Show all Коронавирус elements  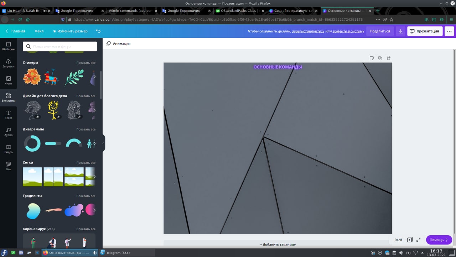[86, 229]
